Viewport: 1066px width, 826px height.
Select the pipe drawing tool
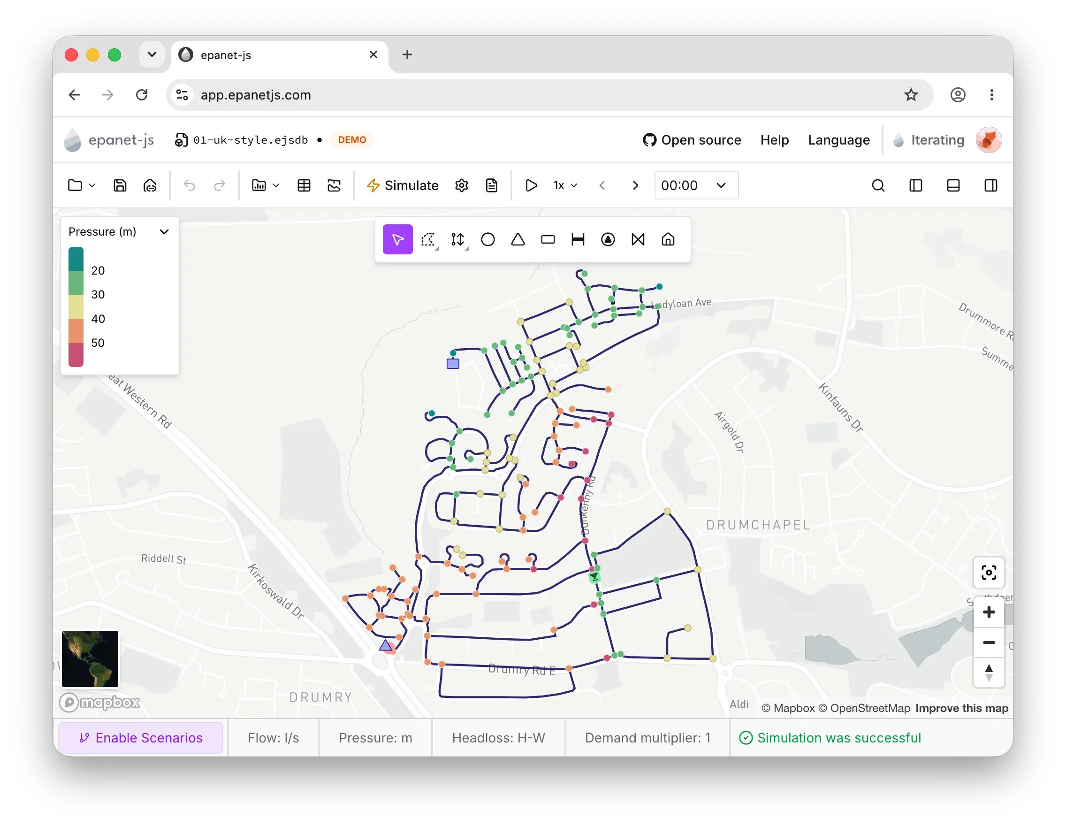pyautogui.click(x=578, y=240)
